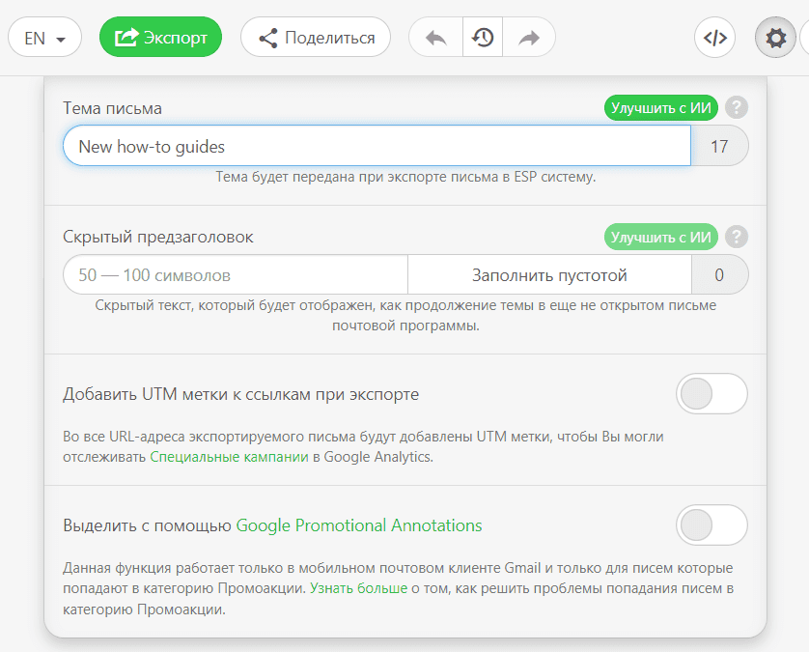Viewport: 809px width, 652px height.
Task: Click Улучшить с ИИ for subject line
Action: click(x=660, y=108)
